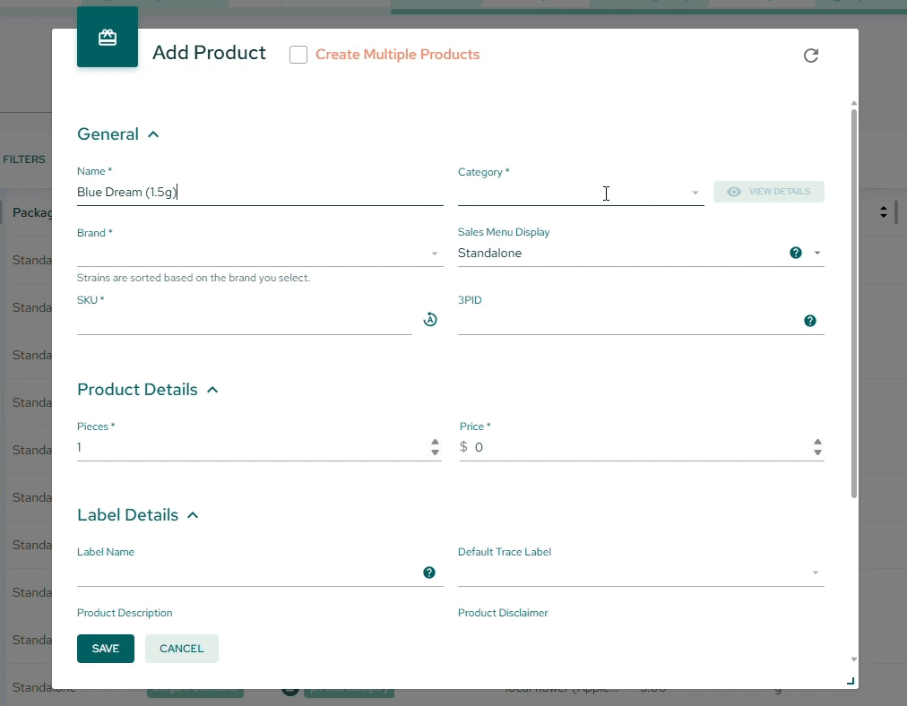This screenshot has height=706, width=907.
Task: Click the CANCEL button
Action: (x=182, y=648)
